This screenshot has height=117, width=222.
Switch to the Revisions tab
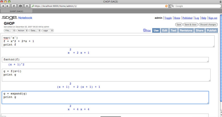coord(186,30)
